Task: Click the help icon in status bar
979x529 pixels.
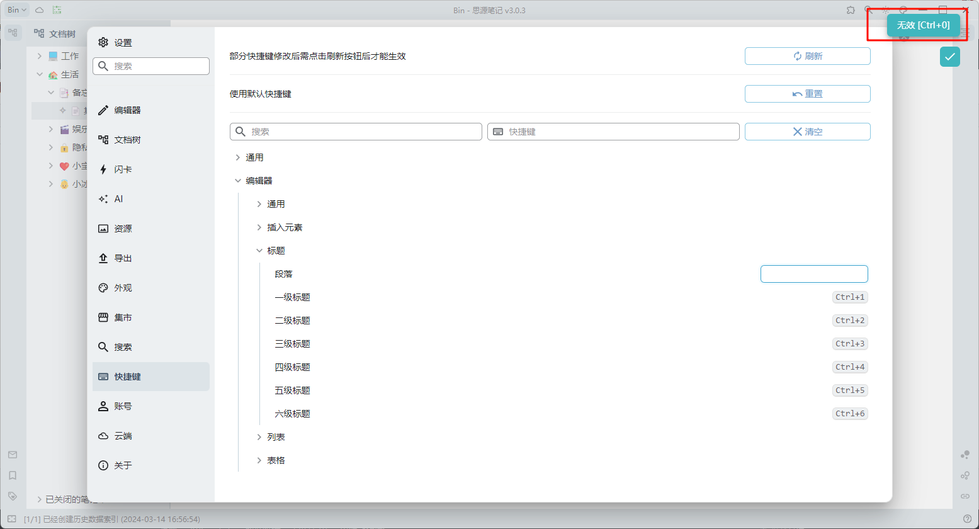Action: (967, 519)
